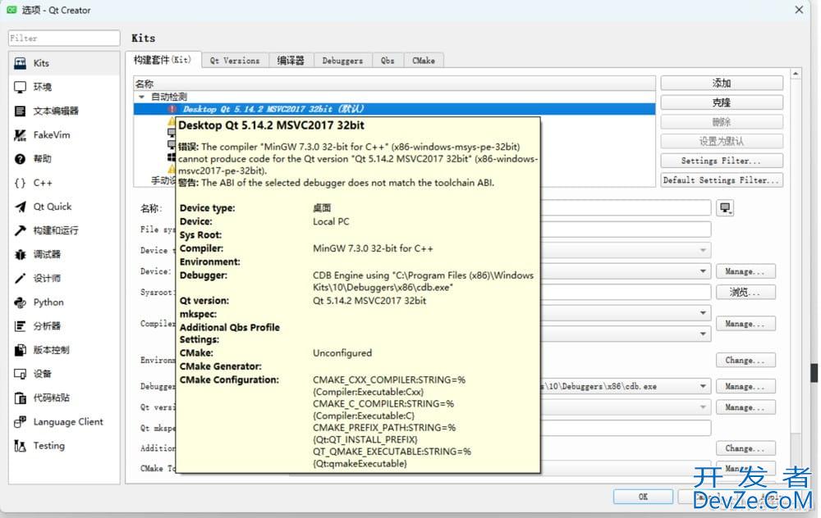Viewport: 821px width, 518px height.
Task: Click the 名称 column header
Action: pos(394,84)
